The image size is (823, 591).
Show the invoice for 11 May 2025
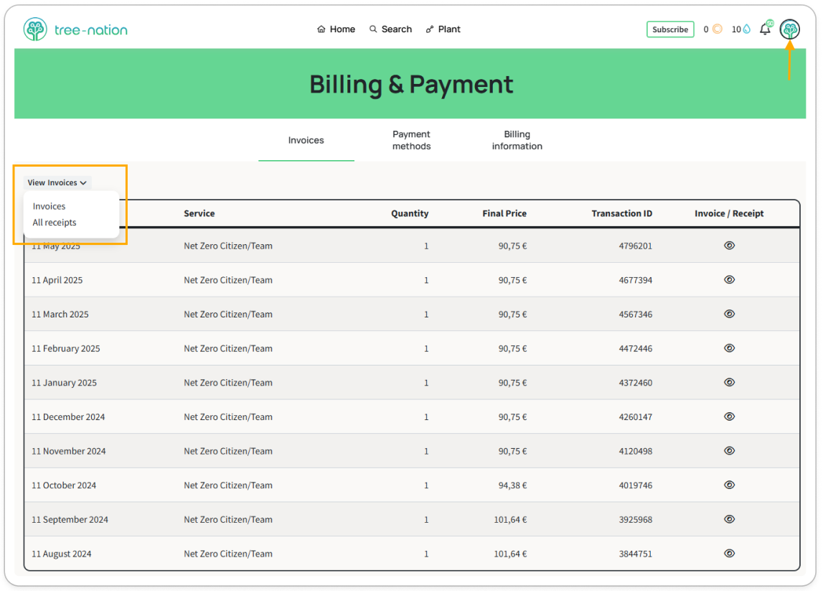coord(729,246)
